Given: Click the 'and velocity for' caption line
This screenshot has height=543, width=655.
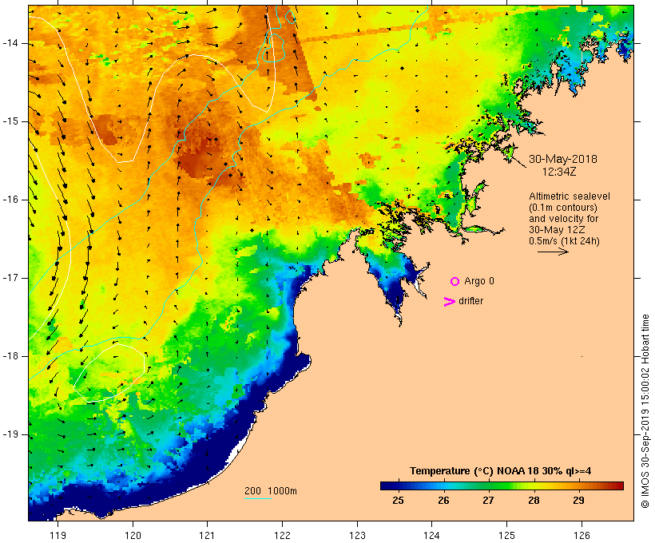Looking at the screenshot, I should 563,219.
